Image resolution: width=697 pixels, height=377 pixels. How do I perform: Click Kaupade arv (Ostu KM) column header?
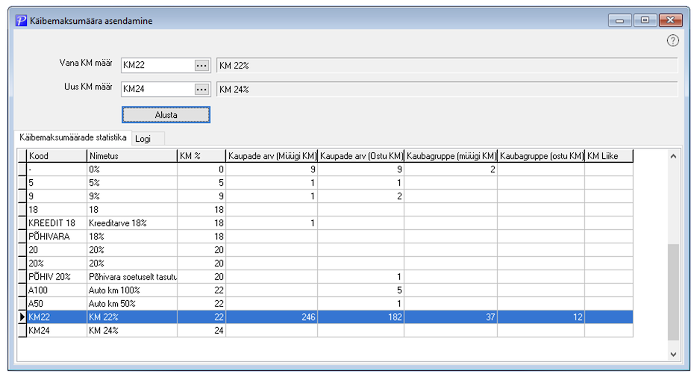[x=361, y=156]
